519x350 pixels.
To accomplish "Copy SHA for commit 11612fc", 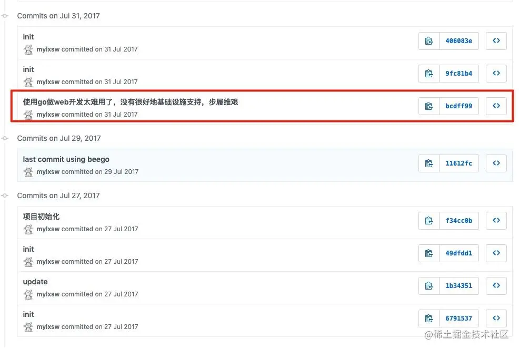I will click(429, 163).
